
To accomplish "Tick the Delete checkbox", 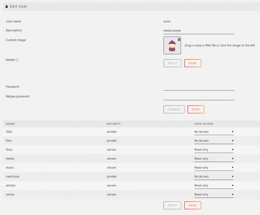I will point(17,60).
